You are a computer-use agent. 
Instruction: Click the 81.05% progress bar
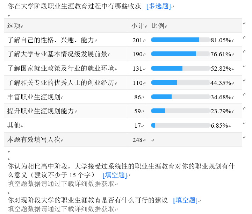[180, 40]
